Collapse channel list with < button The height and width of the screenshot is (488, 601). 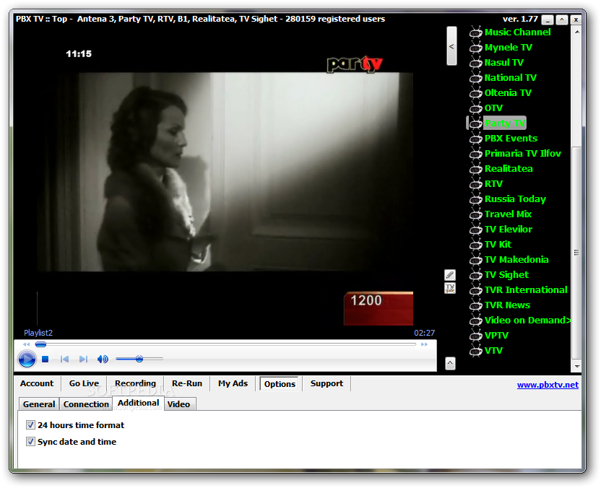(x=451, y=46)
